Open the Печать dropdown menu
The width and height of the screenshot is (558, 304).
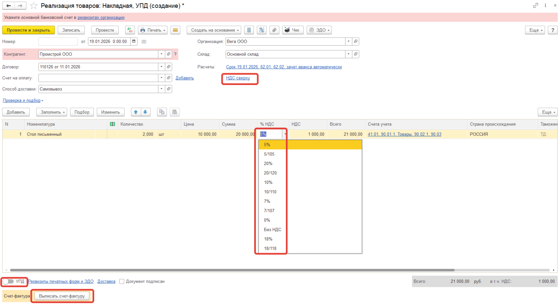pos(153,30)
